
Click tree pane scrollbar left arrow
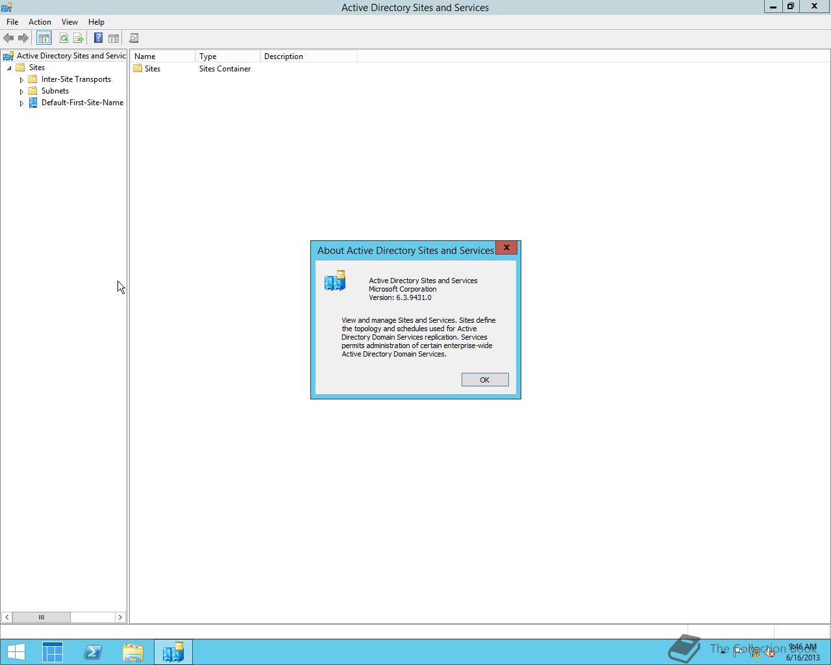pos(6,617)
